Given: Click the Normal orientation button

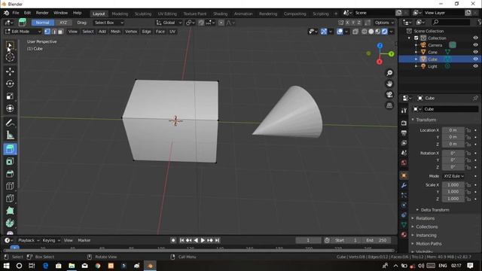Looking at the screenshot, I should coord(42,23).
